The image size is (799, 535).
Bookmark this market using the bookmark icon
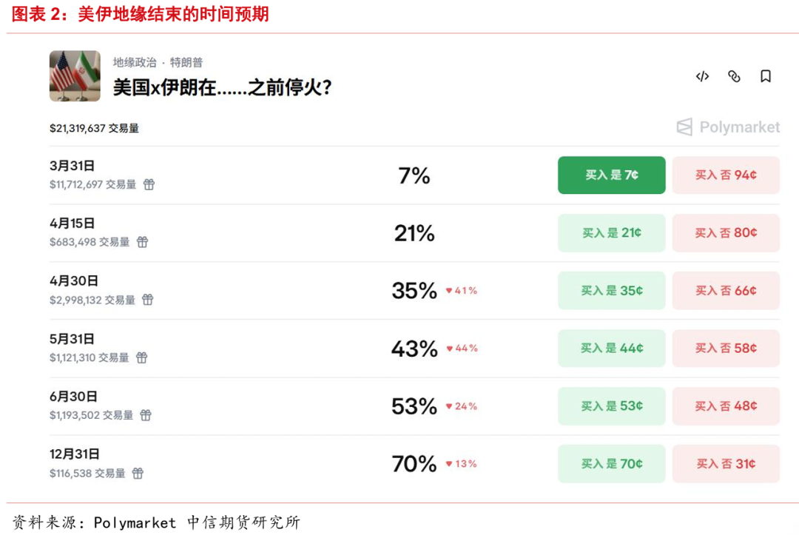click(766, 77)
